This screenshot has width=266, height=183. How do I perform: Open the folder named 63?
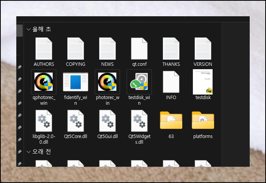click(171, 120)
